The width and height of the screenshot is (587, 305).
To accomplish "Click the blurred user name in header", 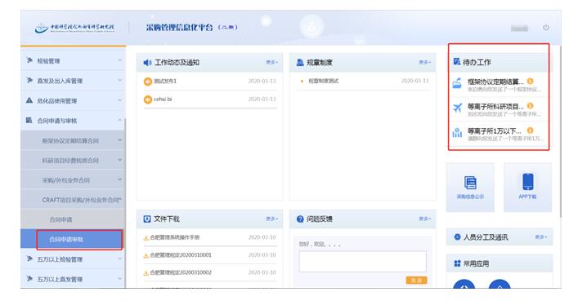I will pyautogui.click(x=519, y=28).
